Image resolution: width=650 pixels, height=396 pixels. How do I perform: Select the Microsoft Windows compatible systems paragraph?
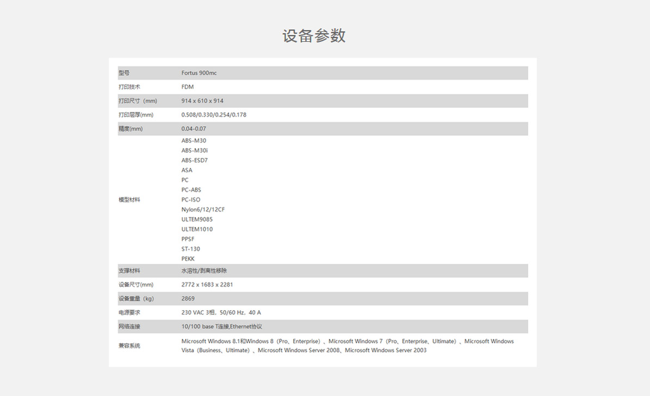[348, 346]
